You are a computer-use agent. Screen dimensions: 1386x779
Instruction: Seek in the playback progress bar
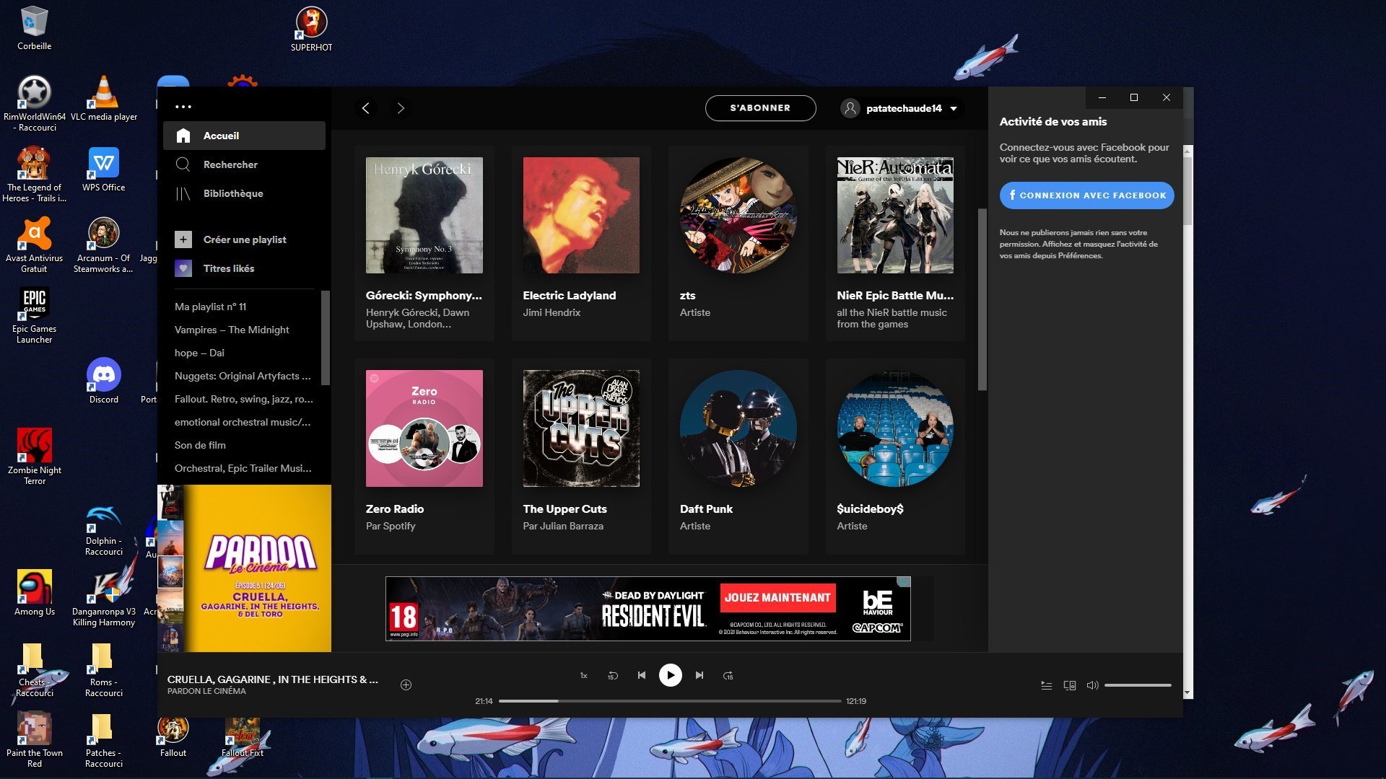pyautogui.click(x=670, y=701)
